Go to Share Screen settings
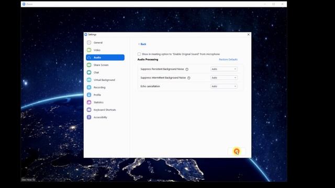Image resolution: width=335 pixels, height=188 pixels. pos(105,65)
